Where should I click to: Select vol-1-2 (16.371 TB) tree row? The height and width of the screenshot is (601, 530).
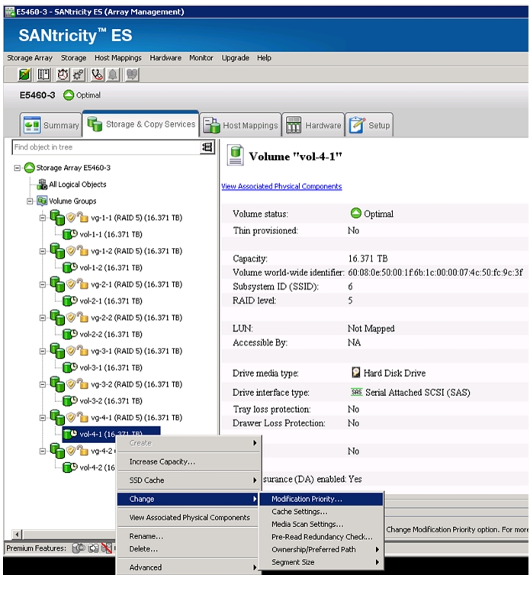pos(111,267)
